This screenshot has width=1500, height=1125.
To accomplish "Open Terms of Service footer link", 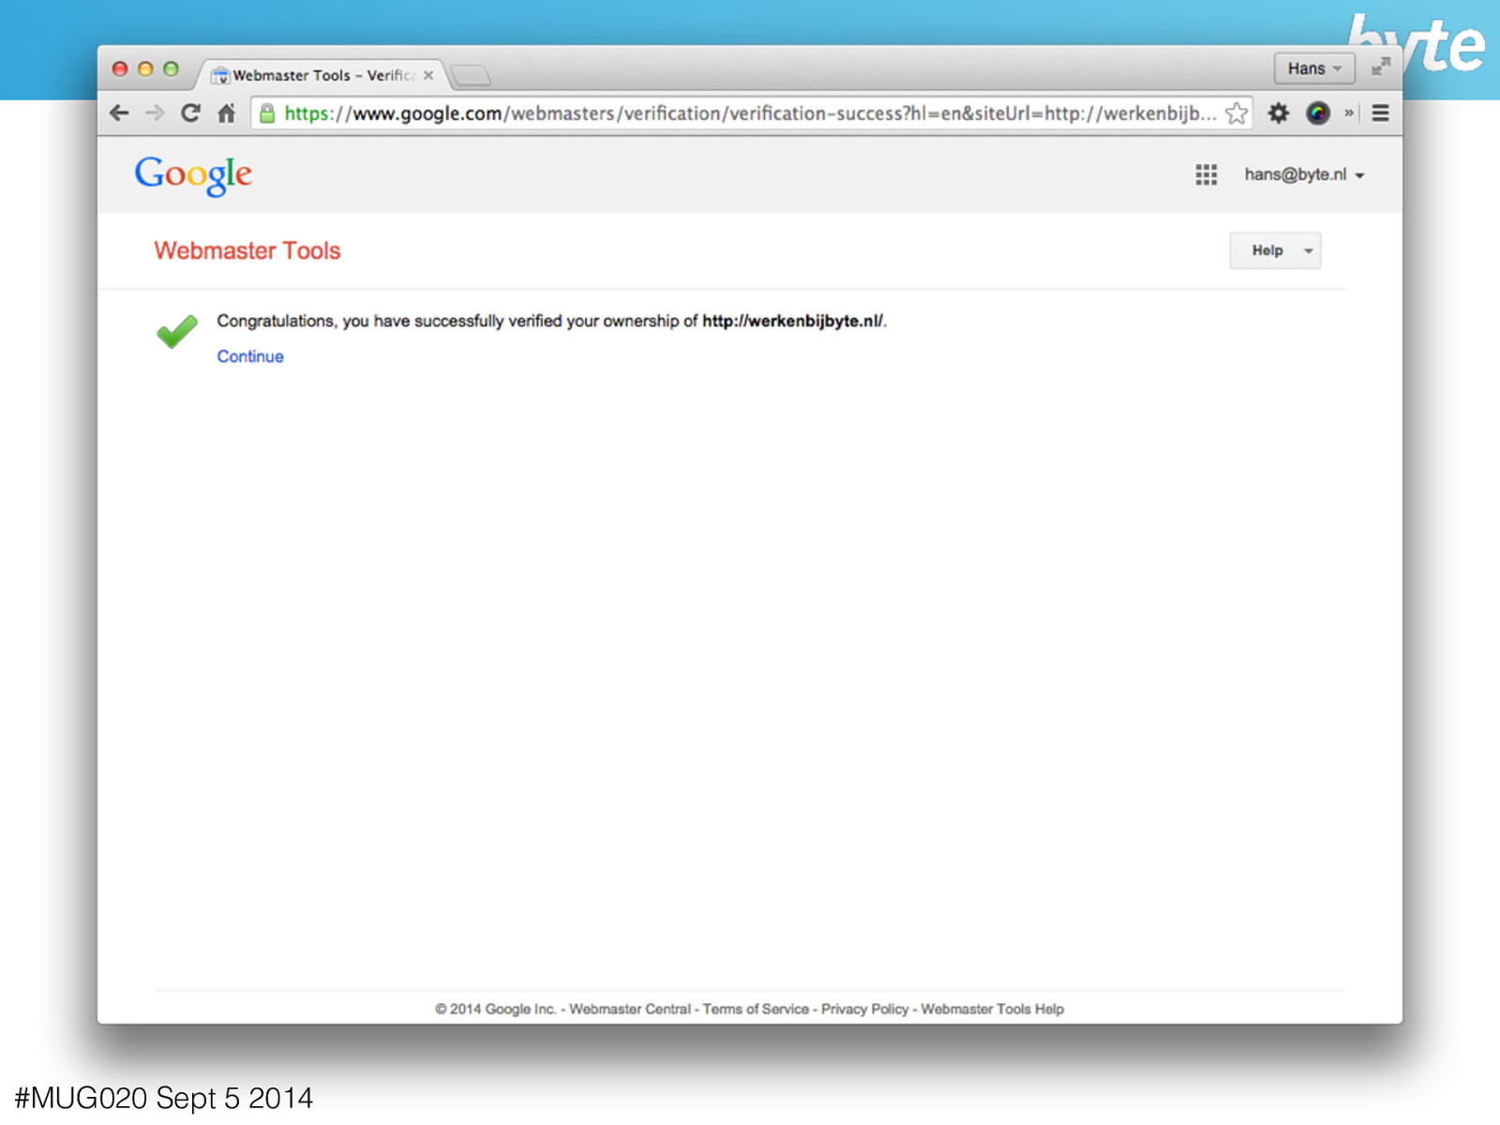I will tap(756, 1009).
